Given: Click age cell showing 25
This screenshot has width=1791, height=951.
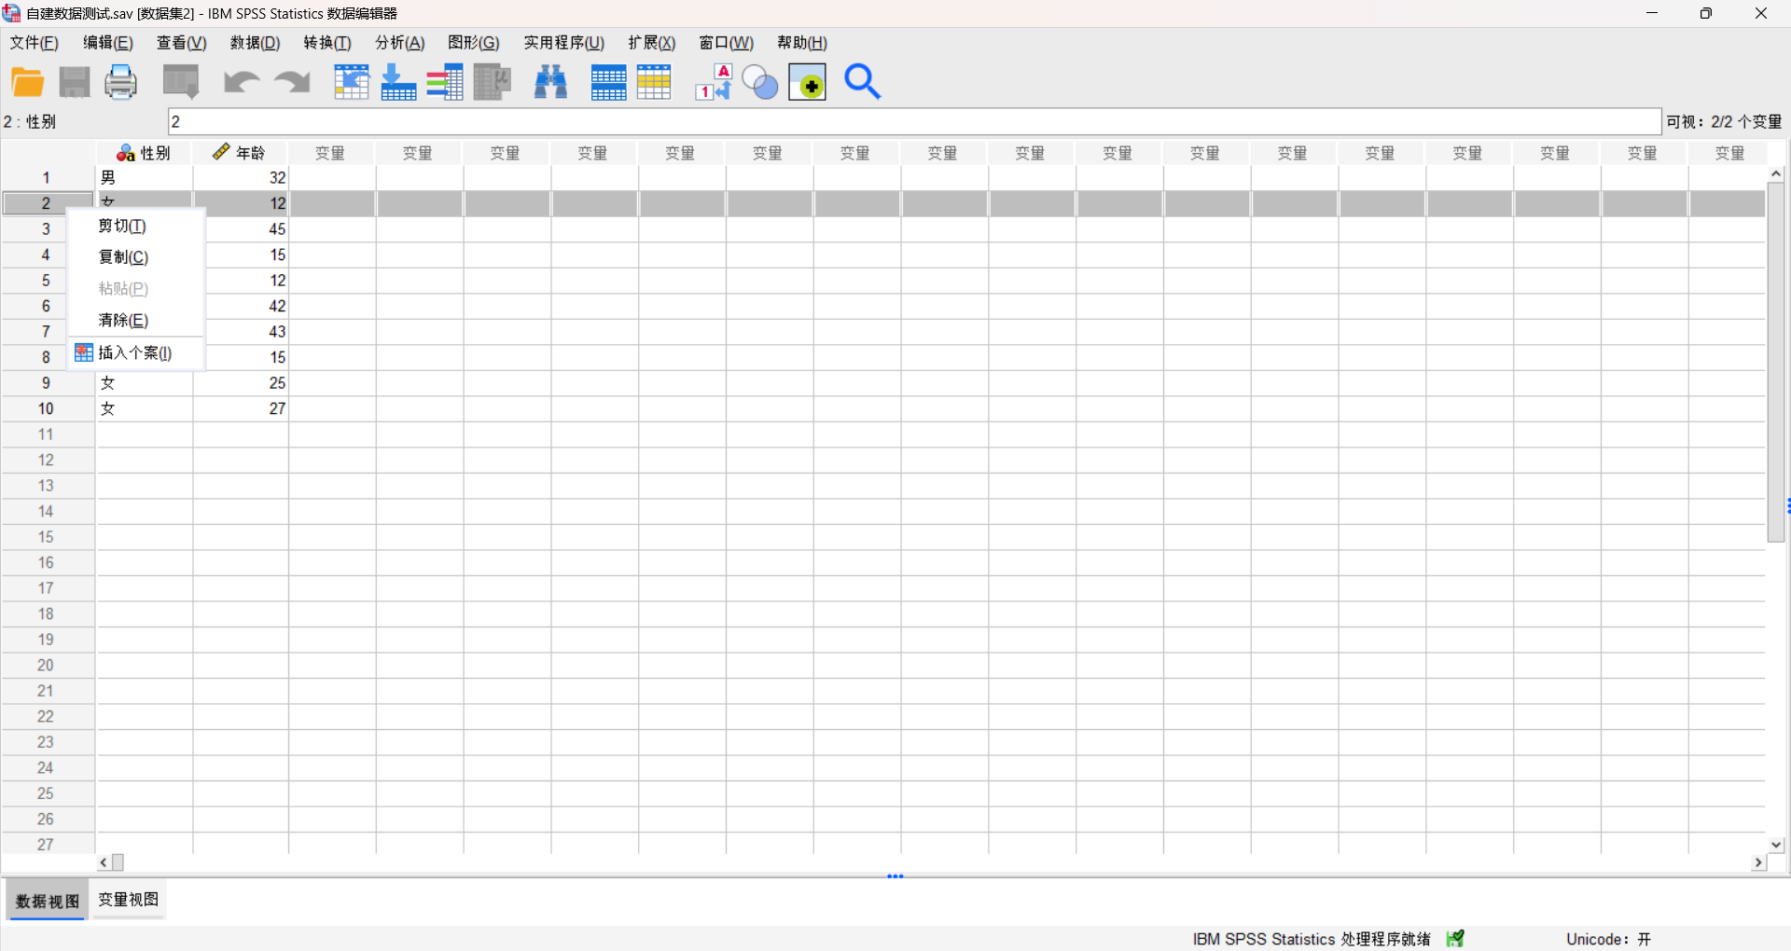Looking at the screenshot, I should click(241, 383).
